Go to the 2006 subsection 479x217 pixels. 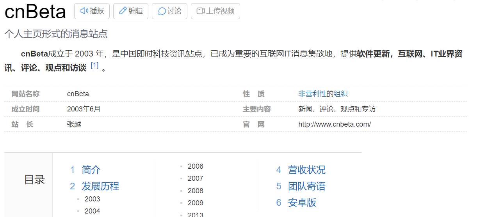(195, 166)
